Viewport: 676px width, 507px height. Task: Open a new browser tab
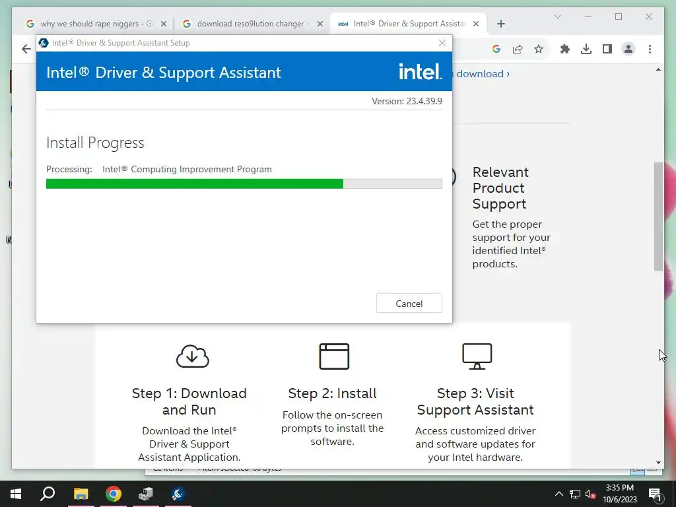[500, 24]
